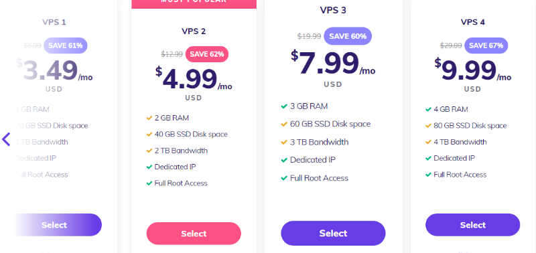Click the VPS 3 plan title
The width and height of the screenshot is (536, 253).
pos(333,10)
